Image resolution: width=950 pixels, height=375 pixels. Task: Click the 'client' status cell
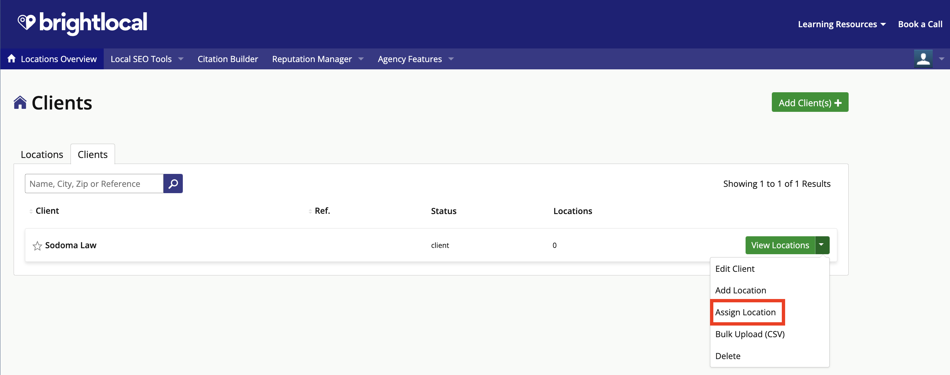[440, 246]
